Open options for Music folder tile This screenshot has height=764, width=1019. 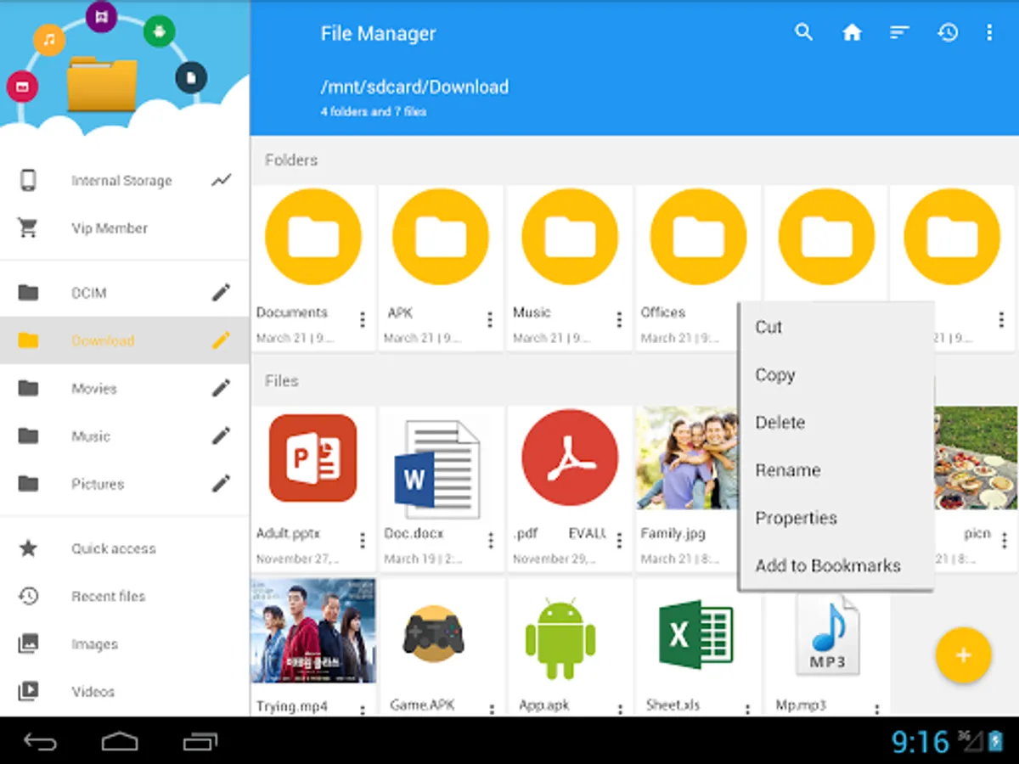(x=619, y=319)
